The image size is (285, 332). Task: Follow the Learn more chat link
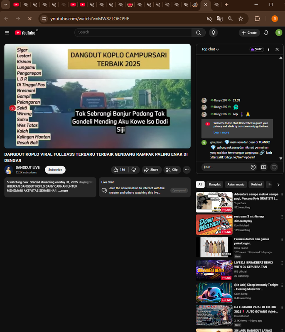[x=221, y=132]
